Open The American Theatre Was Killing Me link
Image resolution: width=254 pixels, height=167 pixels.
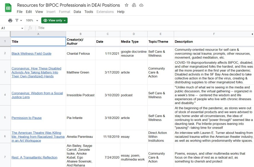pos(38,137)
